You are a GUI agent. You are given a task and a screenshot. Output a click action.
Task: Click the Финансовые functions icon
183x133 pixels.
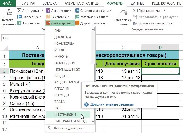click(19, 23)
